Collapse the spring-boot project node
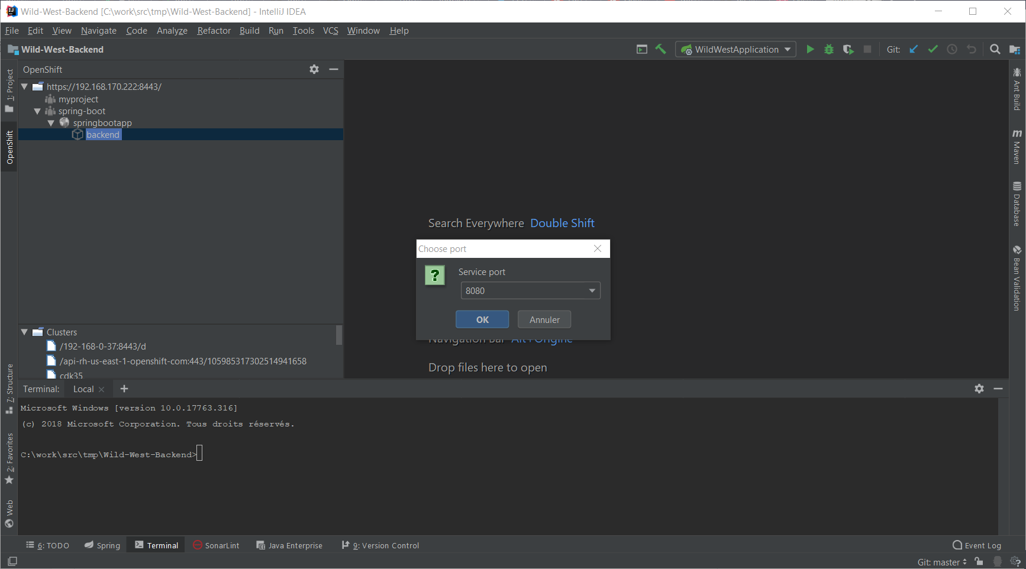The height and width of the screenshot is (569, 1026). pyautogui.click(x=37, y=111)
